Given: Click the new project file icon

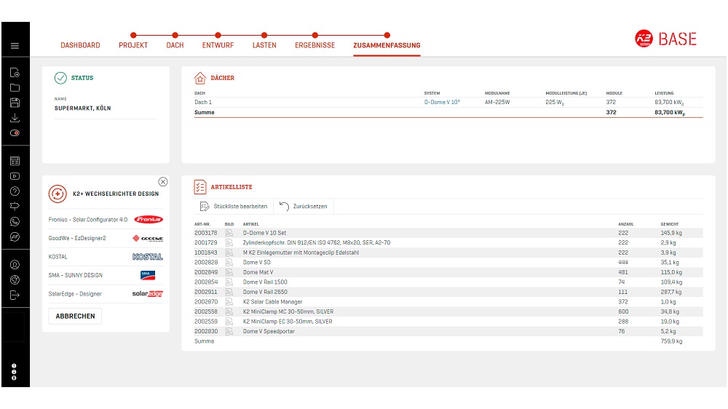Looking at the screenshot, I should point(15,72).
